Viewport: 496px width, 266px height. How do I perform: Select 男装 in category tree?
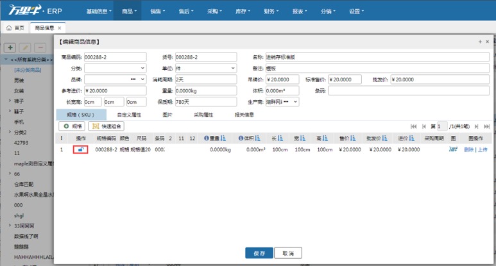point(19,80)
